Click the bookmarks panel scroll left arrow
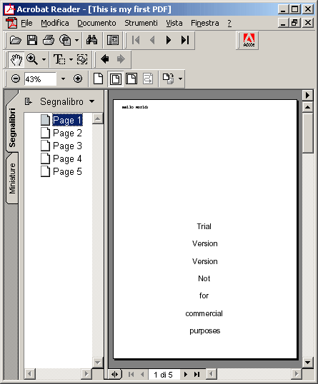 (30, 374)
